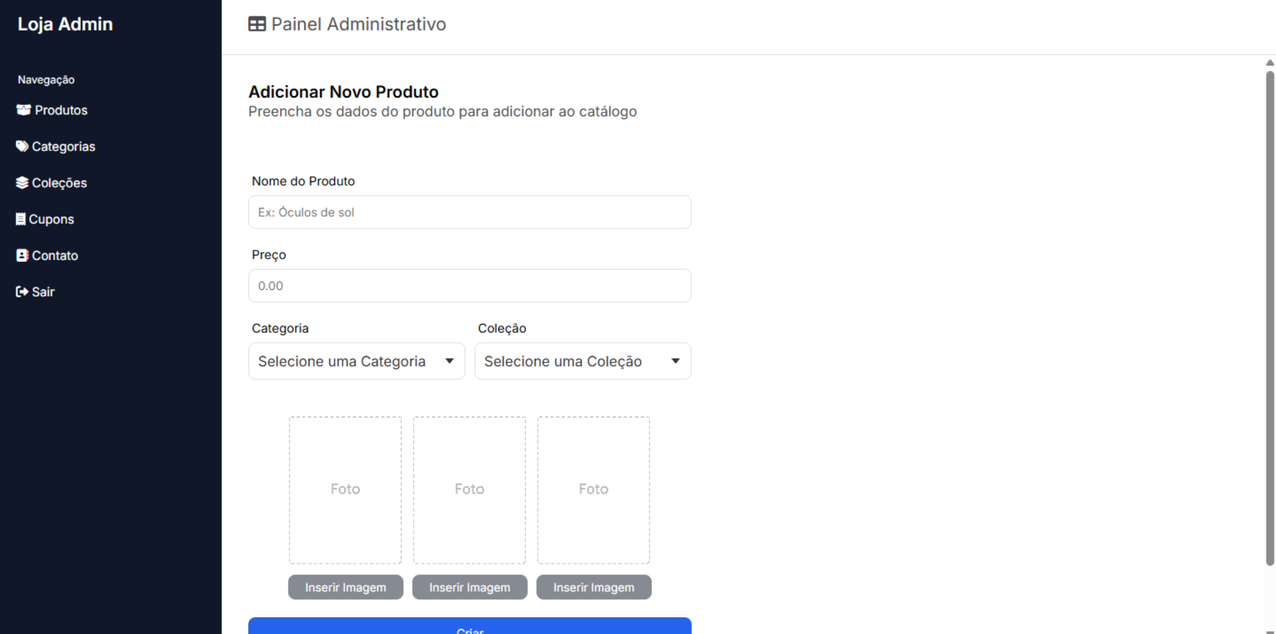Image resolution: width=1276 pixels, height=634 pixels.
Task: Click the Cupons receipt icon
Action: pyautogui.click(x=21, y=219)
